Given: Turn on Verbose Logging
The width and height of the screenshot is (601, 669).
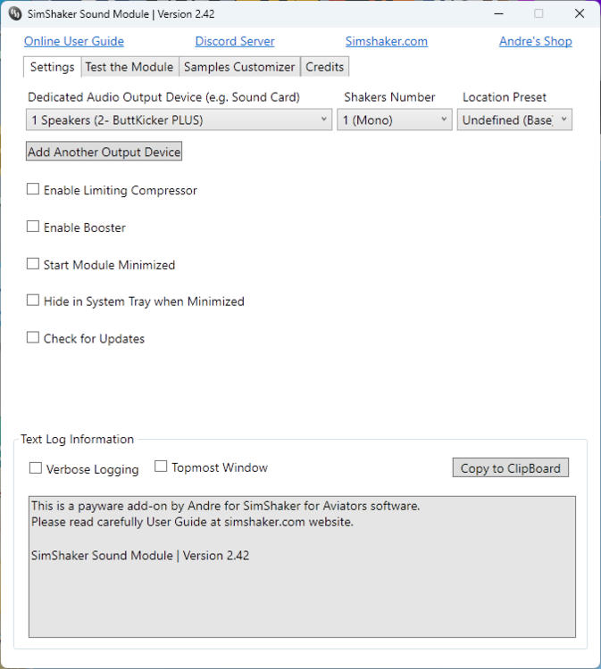Looking at the screenshot, I should click(x=36, y=468).
